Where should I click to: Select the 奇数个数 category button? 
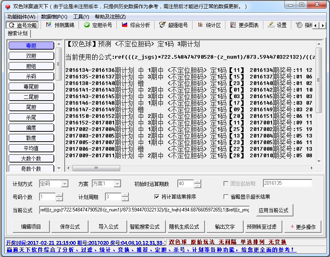(x=31, y=168)
